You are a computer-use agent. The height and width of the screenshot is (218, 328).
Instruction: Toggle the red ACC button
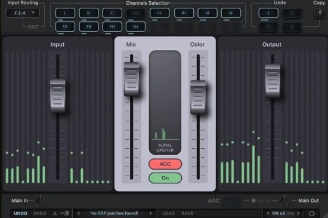(165, 164)
